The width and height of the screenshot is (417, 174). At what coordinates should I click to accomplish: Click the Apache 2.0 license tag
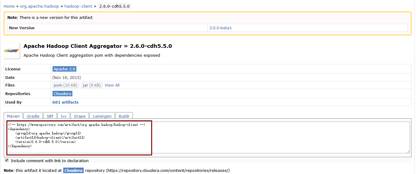[64, 69]
